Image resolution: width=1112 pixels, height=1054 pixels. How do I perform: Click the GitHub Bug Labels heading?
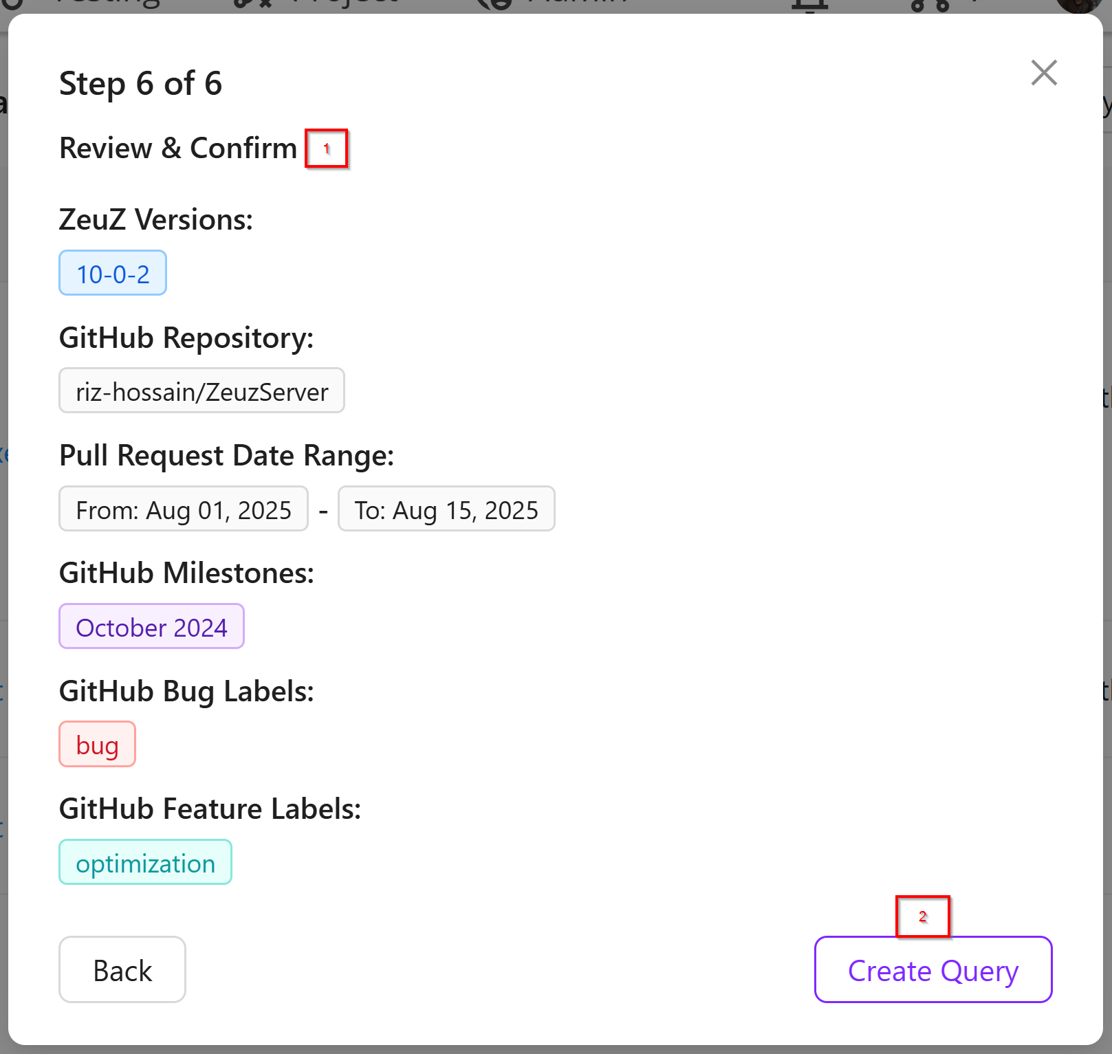click(186, 691)
